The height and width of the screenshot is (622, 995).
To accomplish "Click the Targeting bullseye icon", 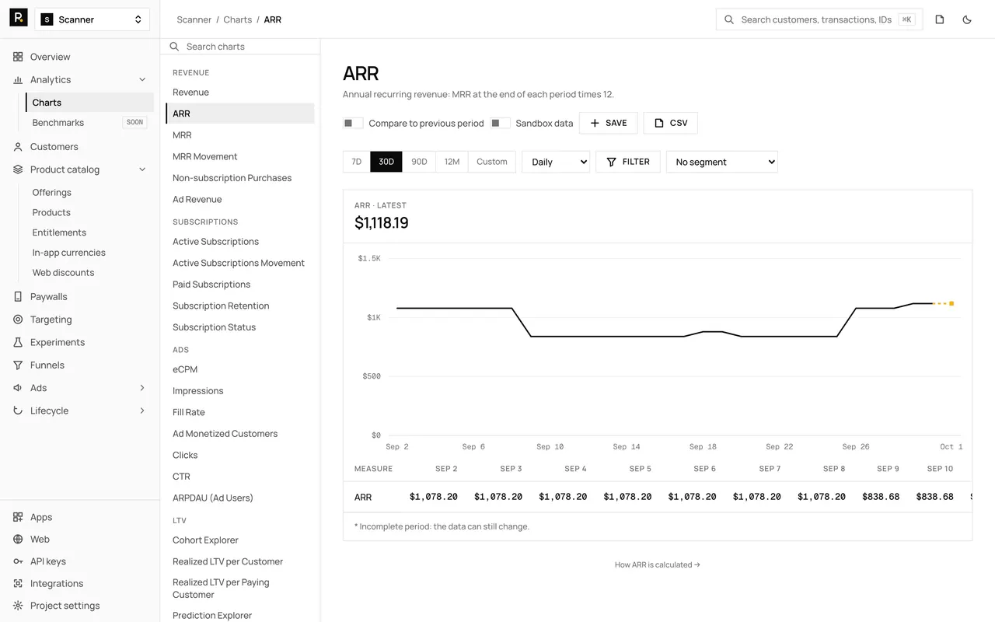I will (x=18, y=320).
